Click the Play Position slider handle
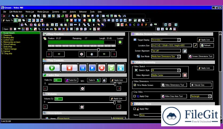Viewport: 223px width, 129px height. click(x=98, y=50)
